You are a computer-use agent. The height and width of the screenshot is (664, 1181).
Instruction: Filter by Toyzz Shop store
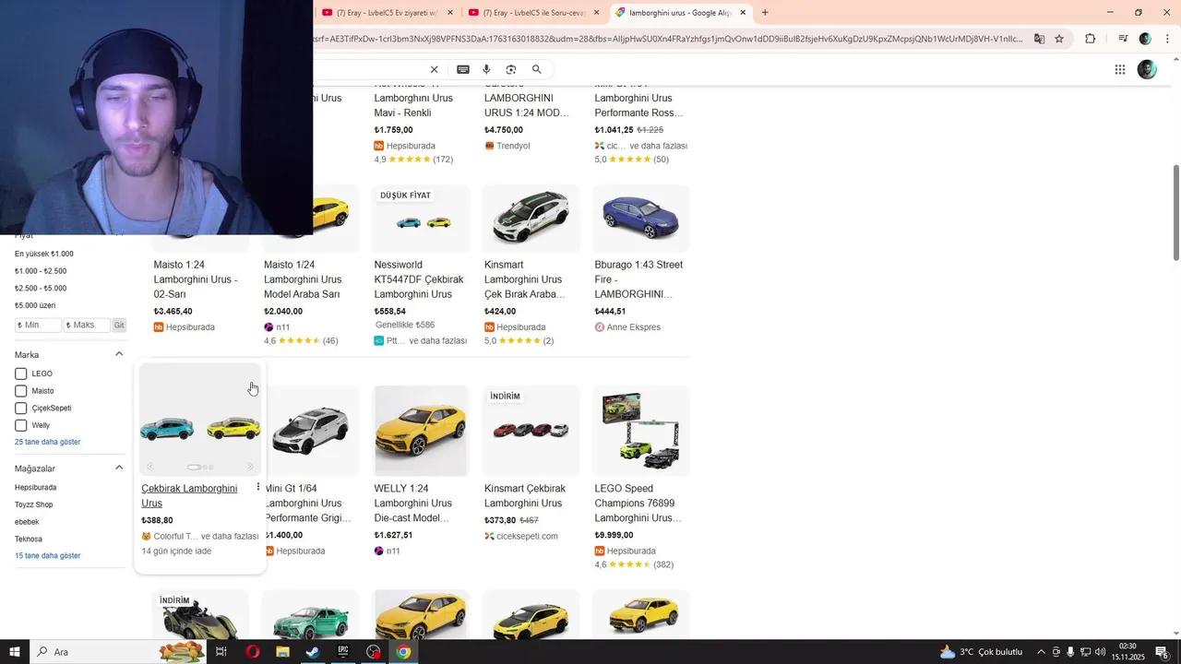point(33,504)
